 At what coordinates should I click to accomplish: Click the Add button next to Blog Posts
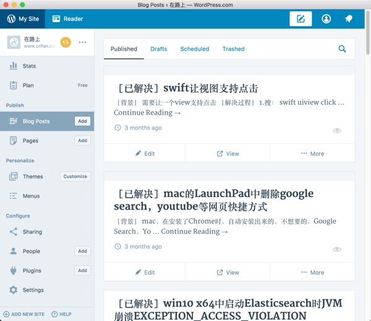[x=82, y=121]
